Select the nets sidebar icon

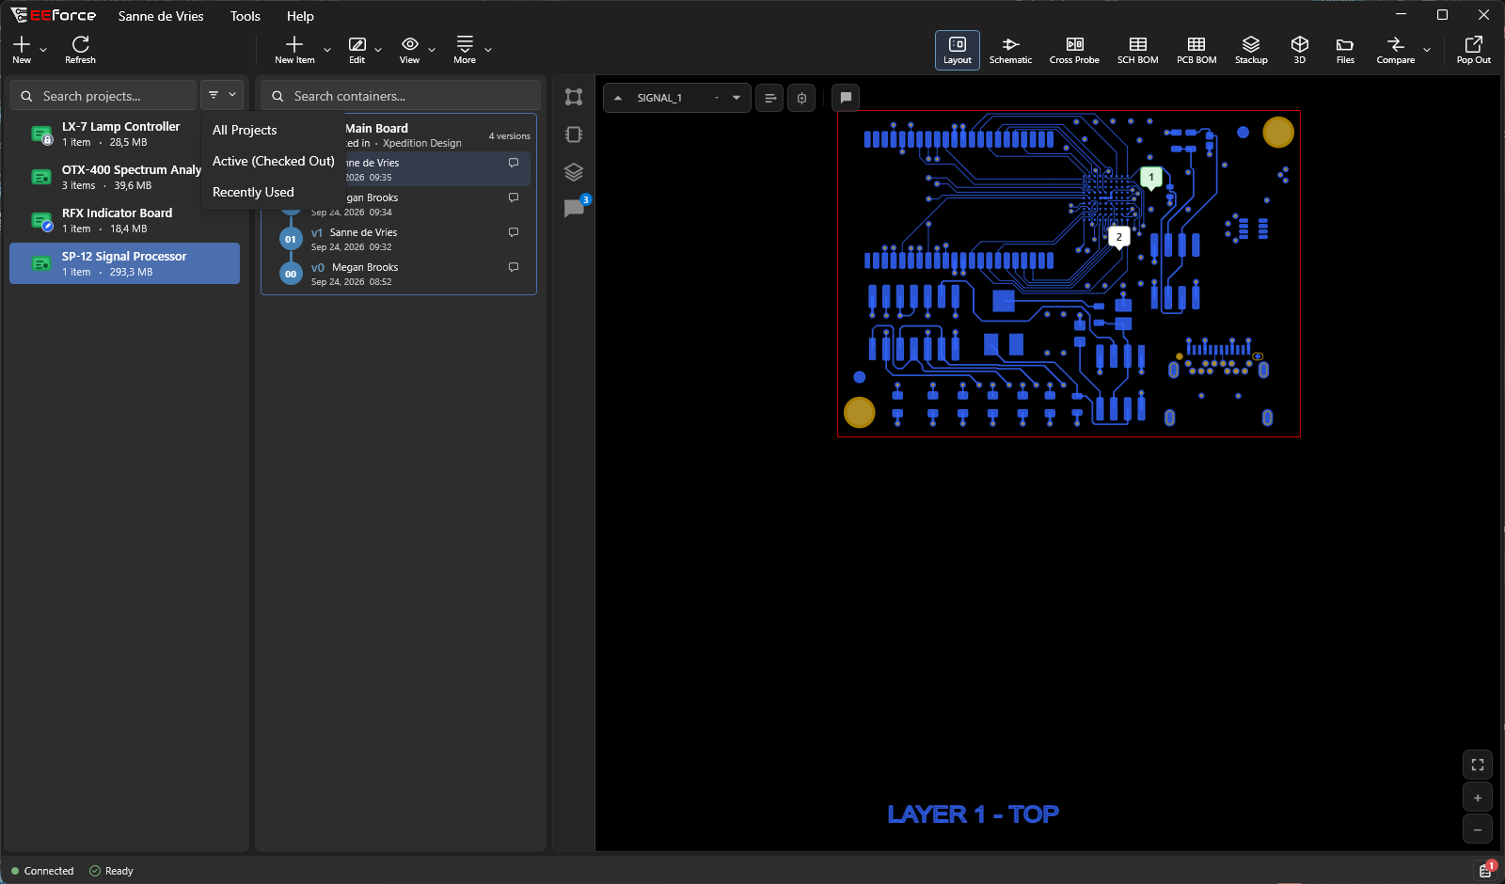(574, 97)
